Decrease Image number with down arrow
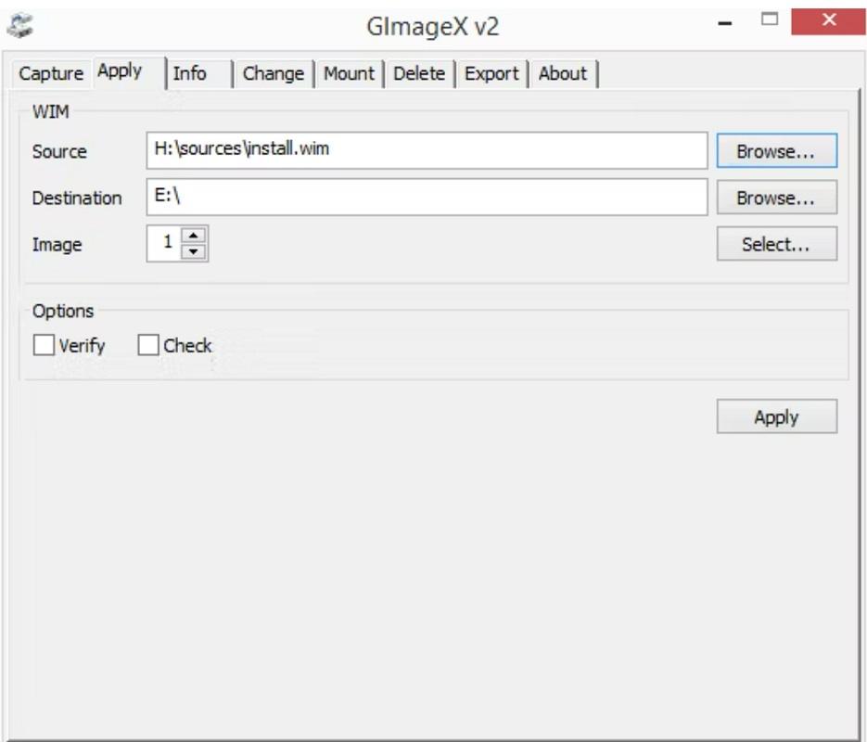Image resolution: width=867 pixels, height=742 pixels. coord(193,252)
